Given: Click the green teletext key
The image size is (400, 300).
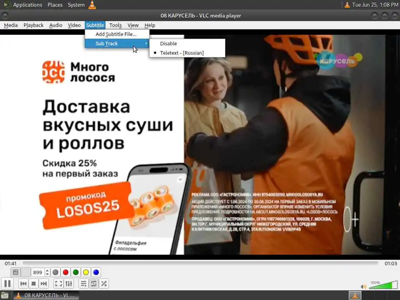Looking at the screenshot, I should click(x=76, y=272).
